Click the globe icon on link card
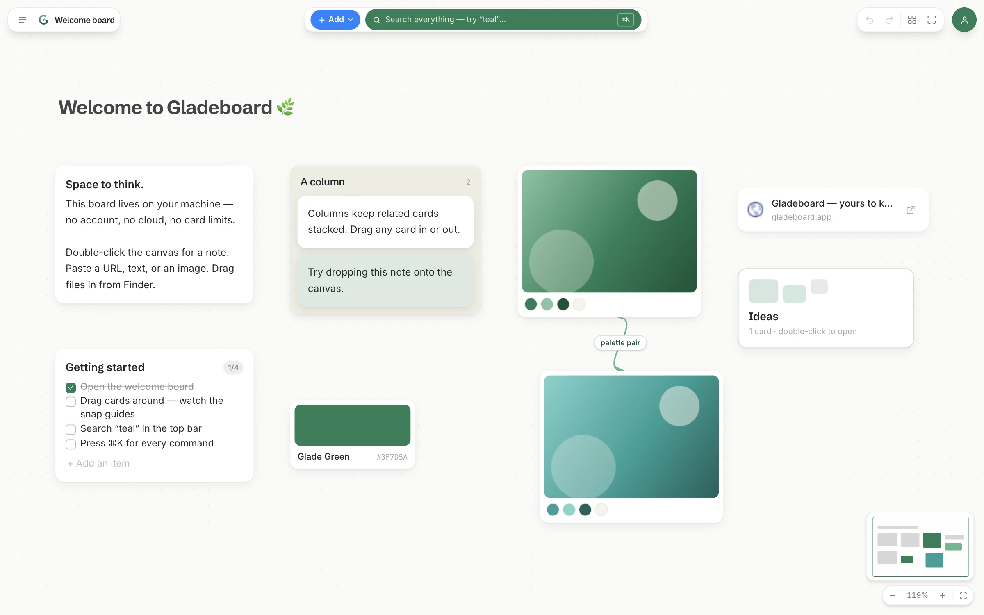984x615 pixels. coord(755,210)
